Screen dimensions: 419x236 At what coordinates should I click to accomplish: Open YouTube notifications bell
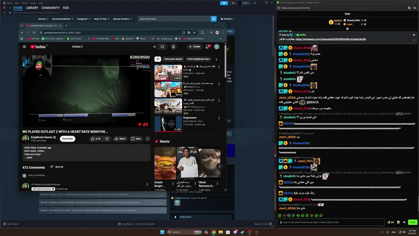(x=207, y=47)
